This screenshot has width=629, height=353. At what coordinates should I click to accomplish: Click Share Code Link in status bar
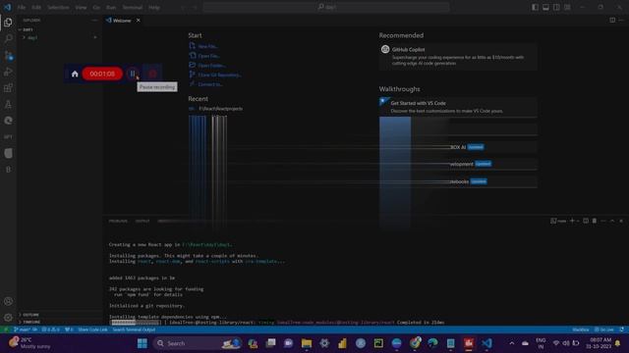[92, 329]
